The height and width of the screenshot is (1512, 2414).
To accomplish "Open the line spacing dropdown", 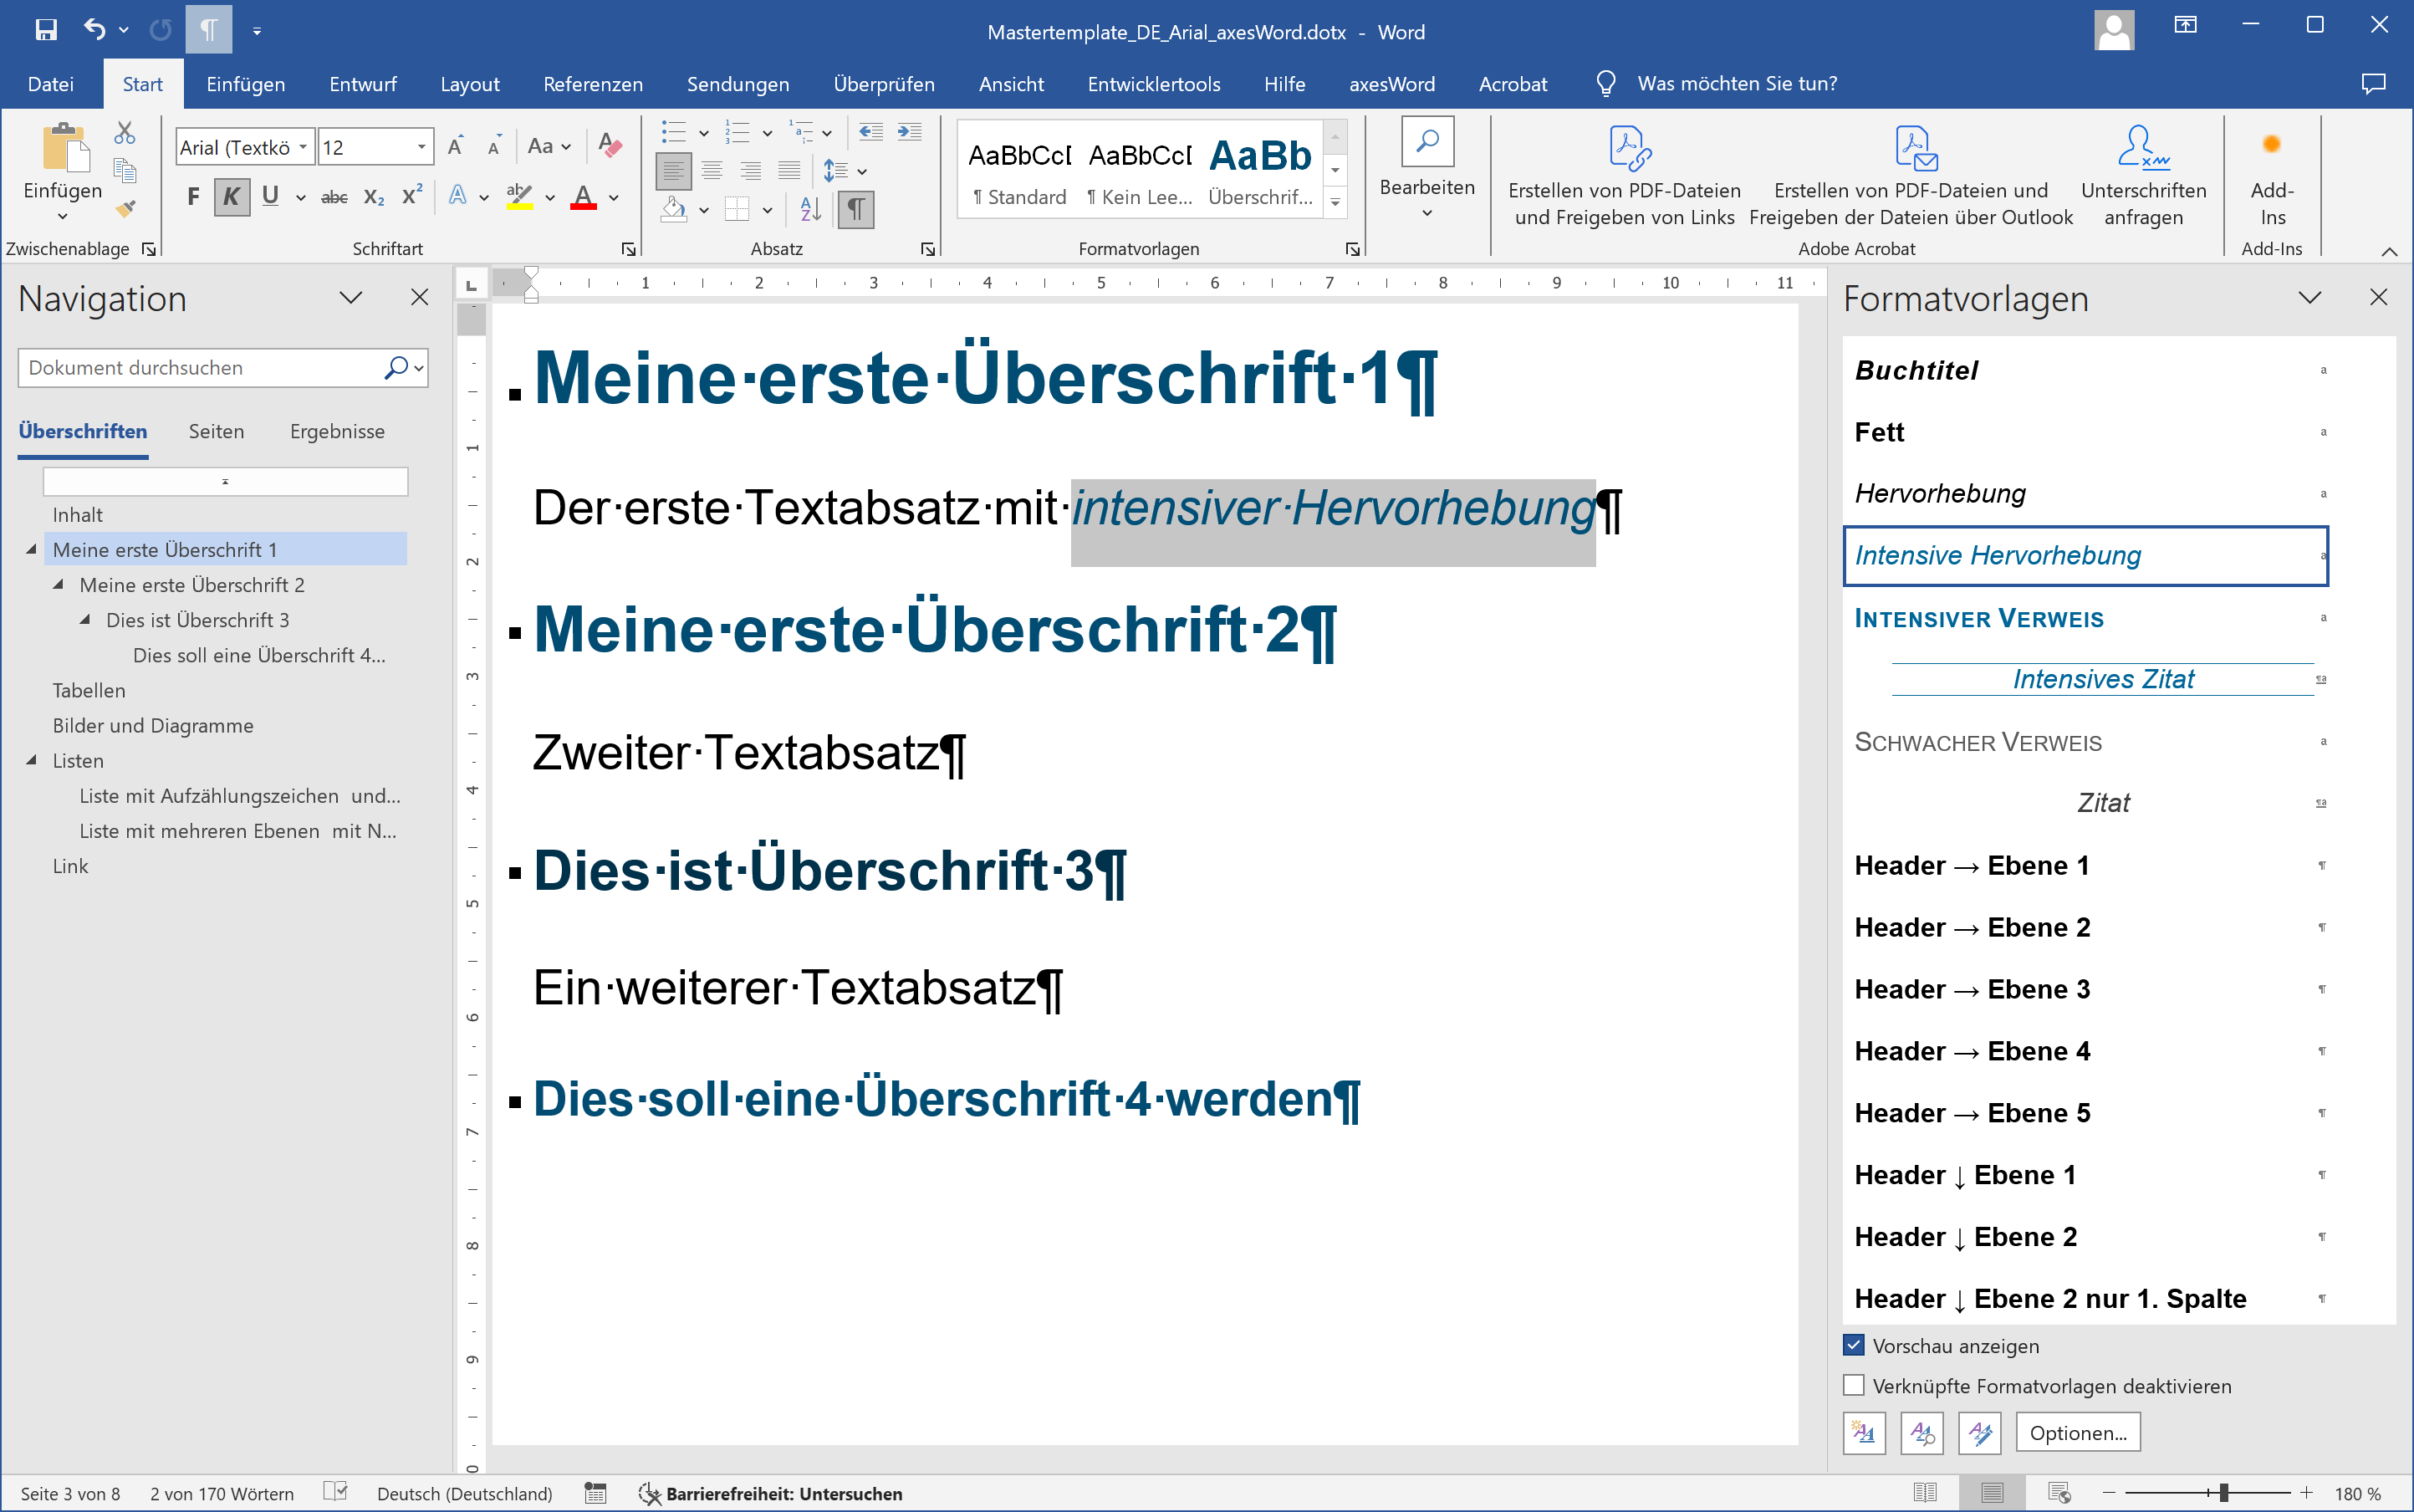I will click(x=861, y=171).
